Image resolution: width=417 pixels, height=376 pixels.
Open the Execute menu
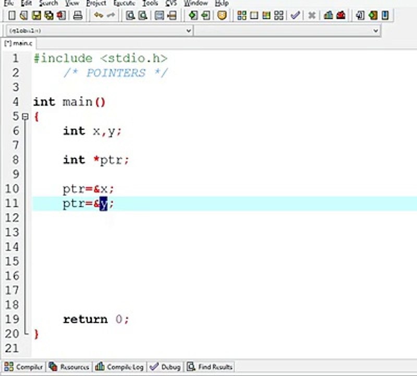coord(124,3)
